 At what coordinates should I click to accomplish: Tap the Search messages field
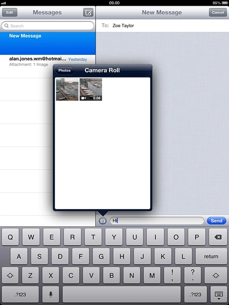click(x=48, y=26)
